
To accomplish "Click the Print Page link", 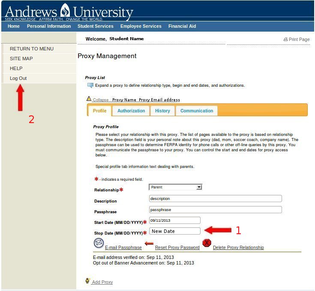I will point(299,39).
